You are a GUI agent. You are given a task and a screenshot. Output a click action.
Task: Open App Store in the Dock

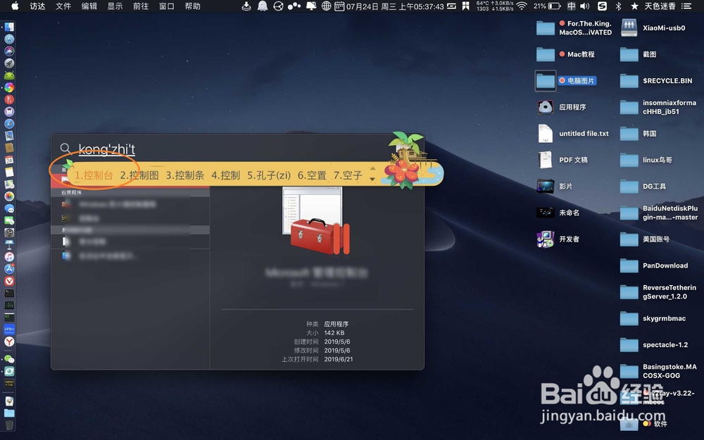tap(9, 269)
